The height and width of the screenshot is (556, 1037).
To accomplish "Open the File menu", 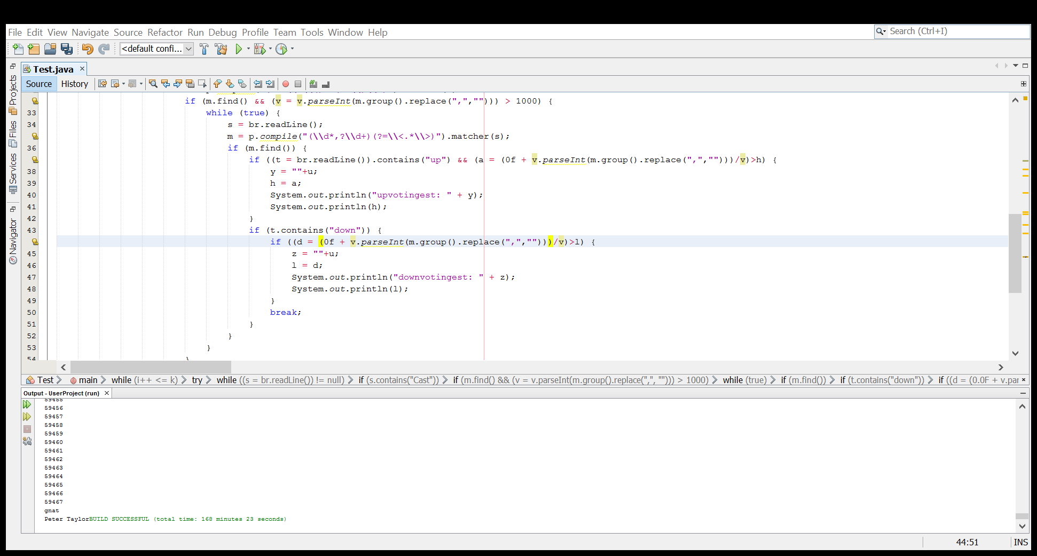I will click(x=15, y=33).
